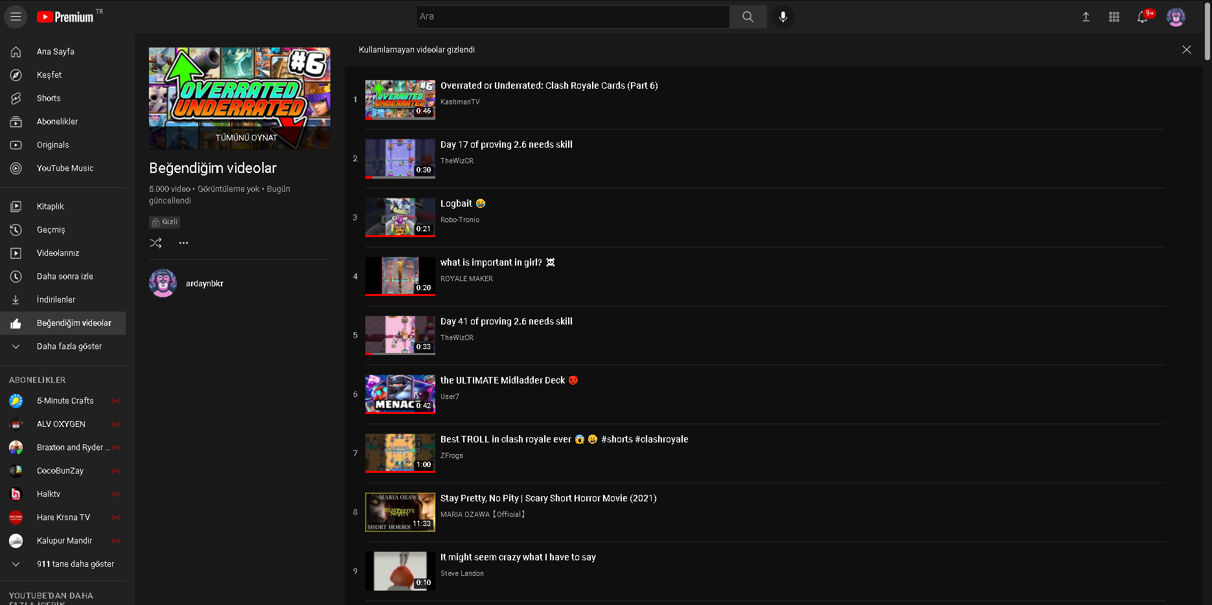
Task: Open the hamburger guide menu
Action: click(16, 17)
